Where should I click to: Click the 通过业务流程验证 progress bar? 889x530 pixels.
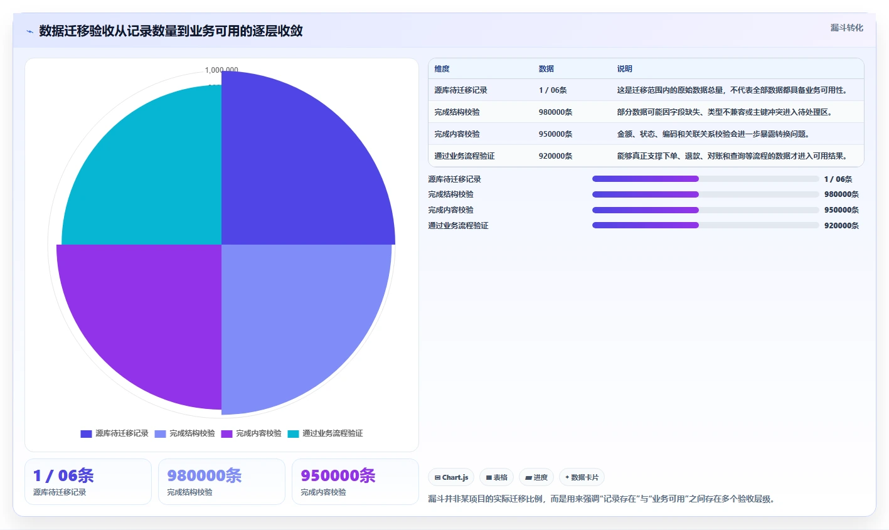[x=706, y=225]
